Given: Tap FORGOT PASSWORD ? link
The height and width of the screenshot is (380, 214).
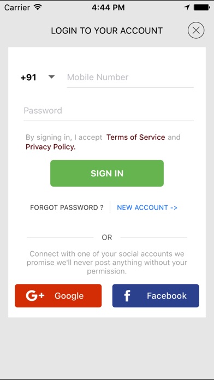Looking at the screenshot, I should point(67,207).
